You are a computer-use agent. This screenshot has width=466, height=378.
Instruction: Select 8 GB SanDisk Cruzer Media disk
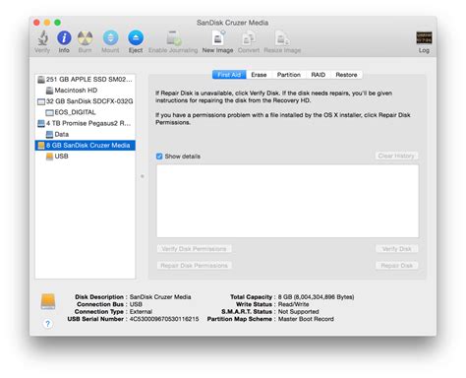tap(86, 145)
